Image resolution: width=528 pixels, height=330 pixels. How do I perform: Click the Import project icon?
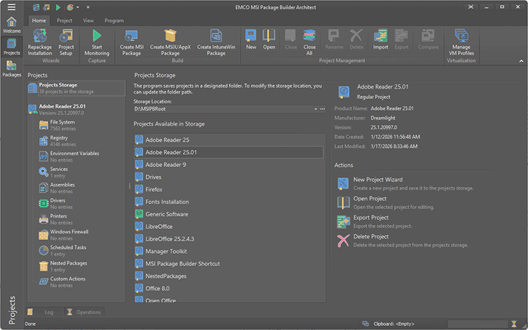click(380, 36)
